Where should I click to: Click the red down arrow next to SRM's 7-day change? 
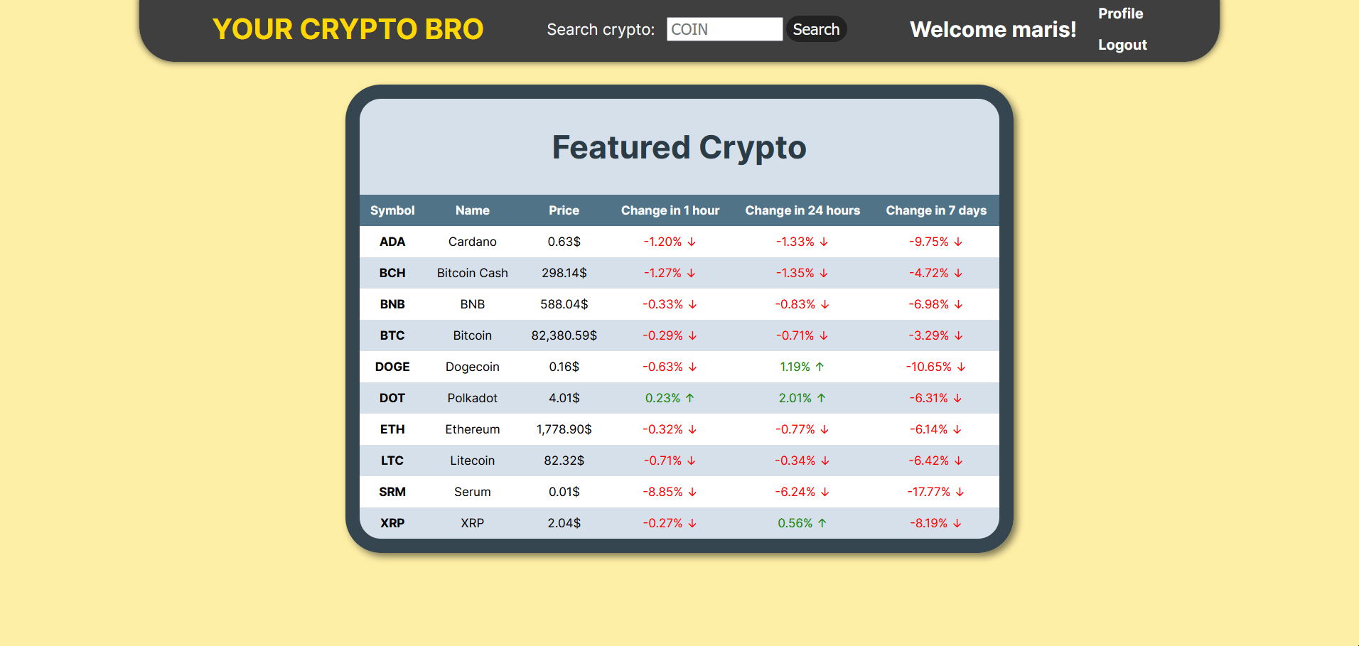(960, 492)
